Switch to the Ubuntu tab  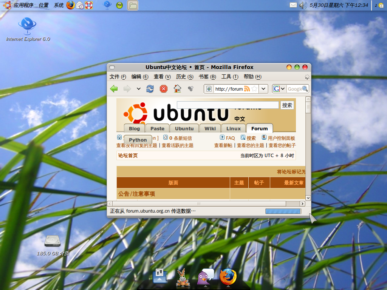pyautogui.click(x=184, y=128)
